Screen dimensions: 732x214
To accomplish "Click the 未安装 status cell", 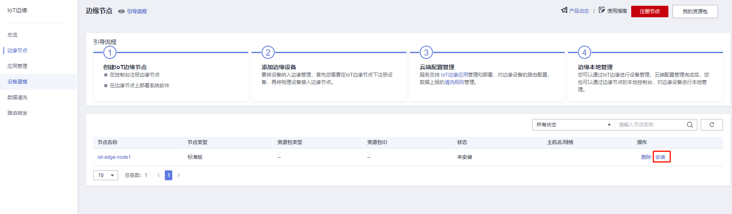I will tap(465, 157).
